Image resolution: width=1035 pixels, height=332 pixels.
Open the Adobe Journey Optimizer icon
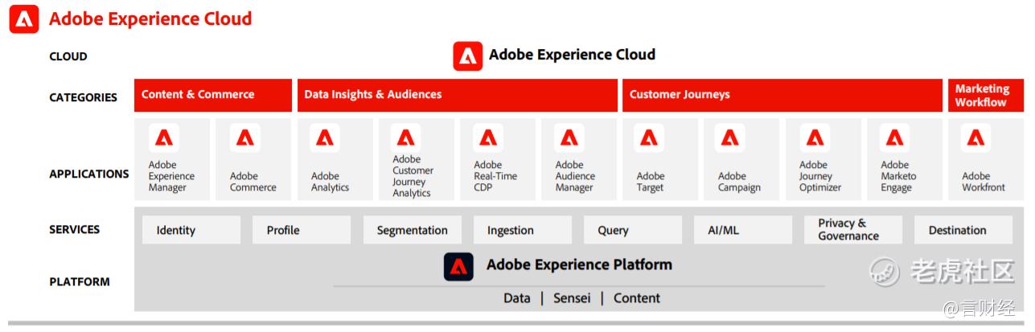813,138
